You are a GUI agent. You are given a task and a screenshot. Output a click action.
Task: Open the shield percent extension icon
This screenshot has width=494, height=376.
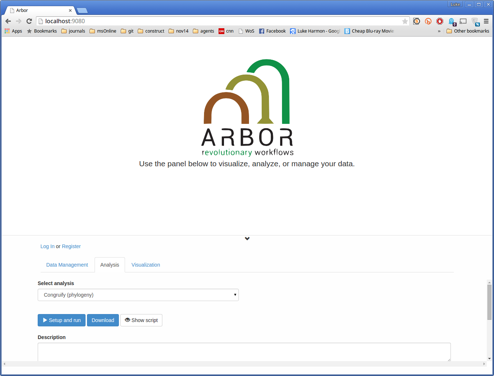[x=475, y=22]
